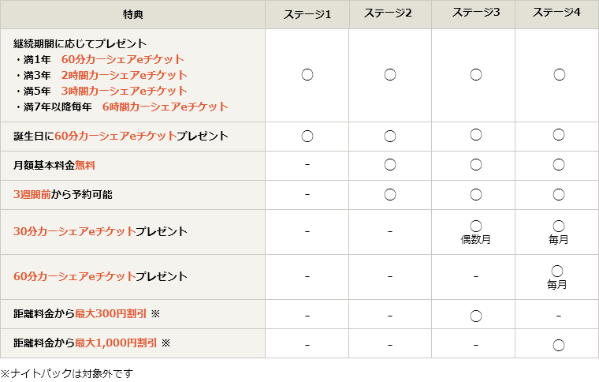Click the 3週間前 reservation circle under ステージ3

tap(475, 194)
